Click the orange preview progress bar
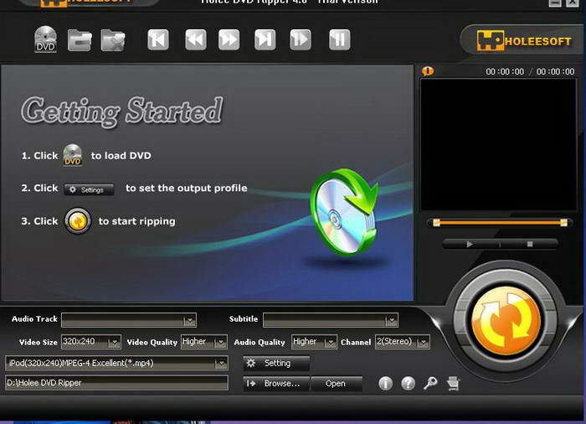This screenshot has width=586, height=424. pos(500,223)
